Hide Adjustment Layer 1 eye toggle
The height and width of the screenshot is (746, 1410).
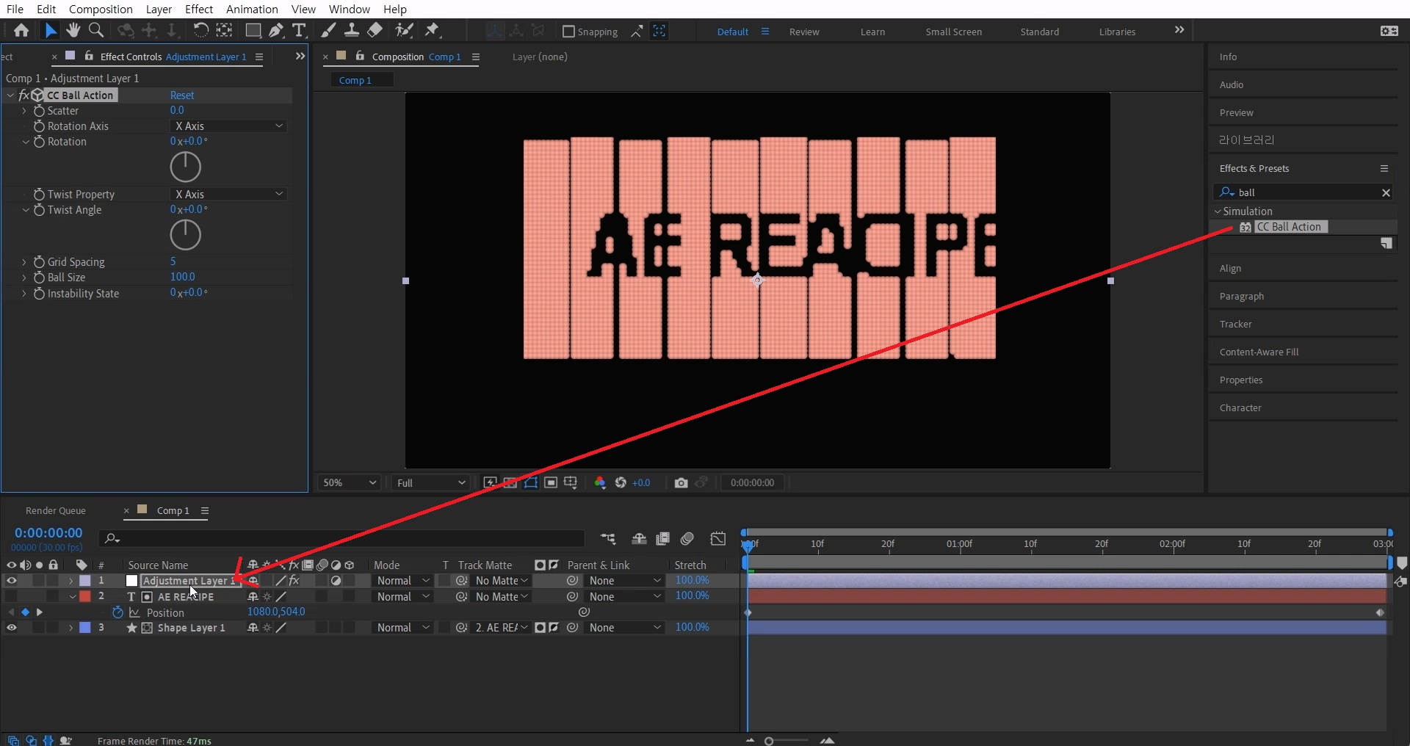click(11, 581)
